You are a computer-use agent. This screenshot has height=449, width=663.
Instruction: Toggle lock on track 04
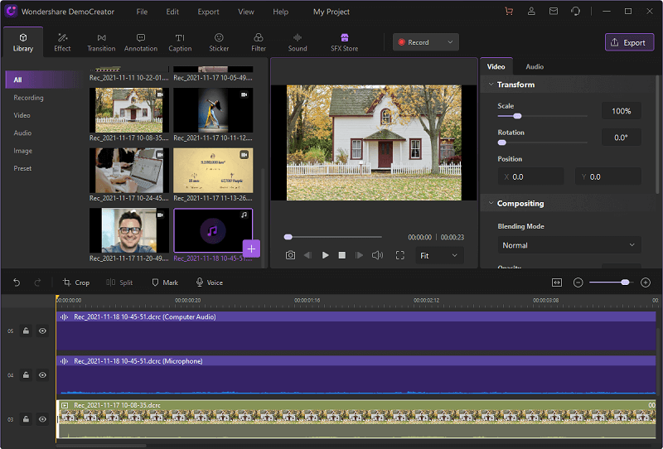click(26, 375)
